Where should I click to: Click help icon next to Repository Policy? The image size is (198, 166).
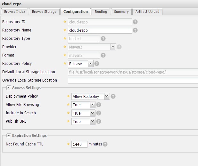click(97, 64)
